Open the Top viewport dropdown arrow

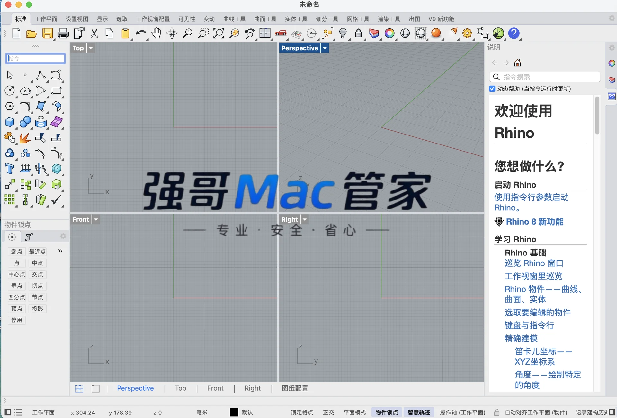(x=91, y=48)
